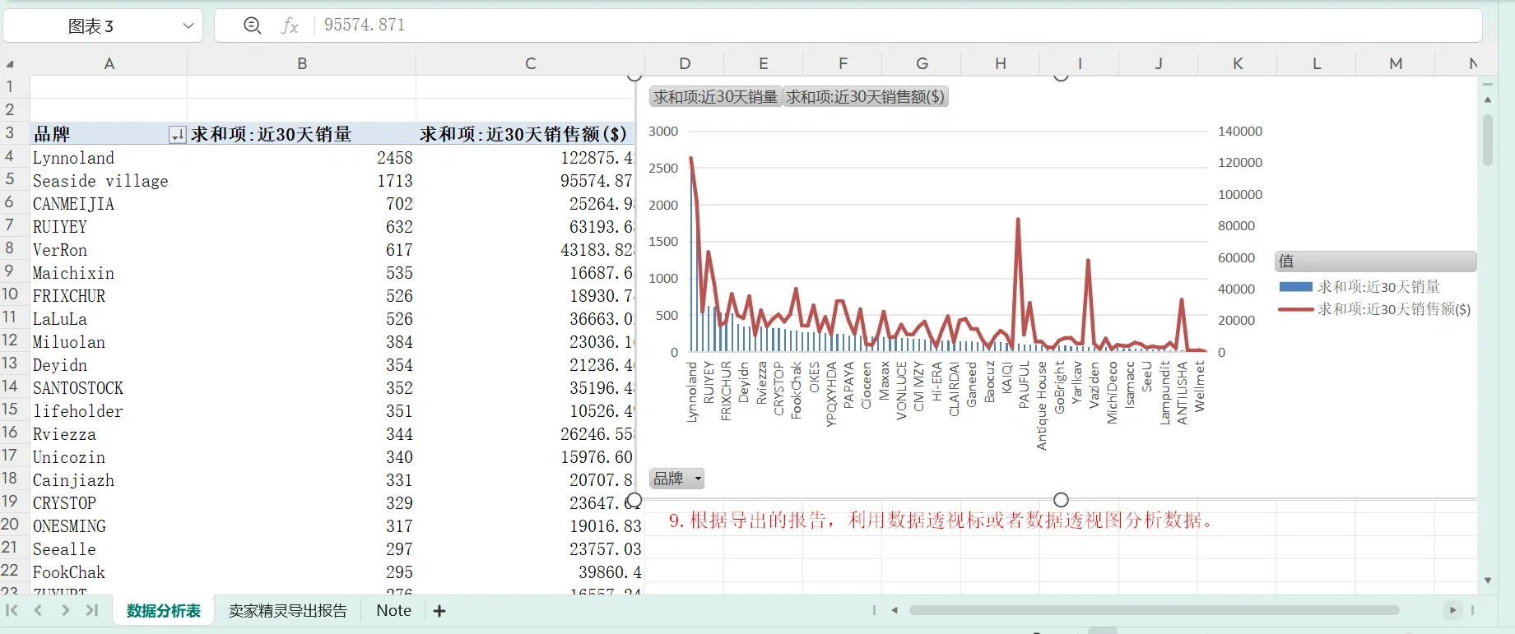
Task: Click the 值 legend field button
Action: pyautogui.click(x=1375, y=261)
